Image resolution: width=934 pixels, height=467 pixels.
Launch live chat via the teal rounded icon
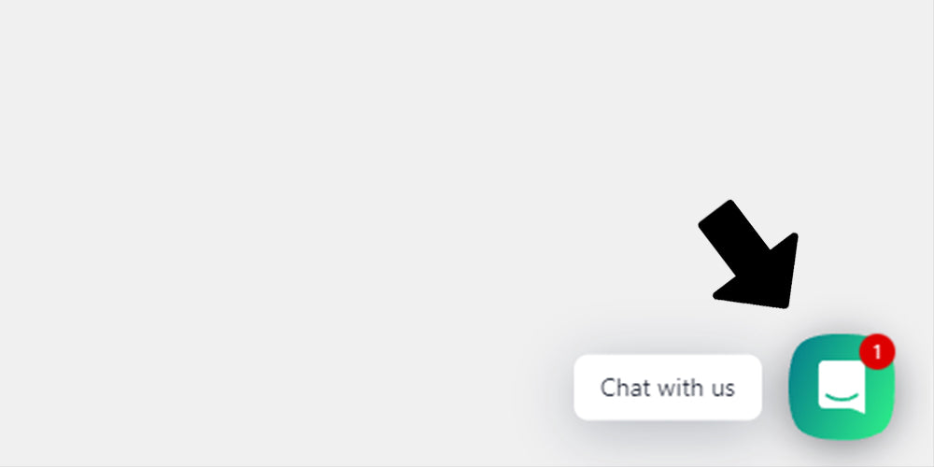tap(842, 388)
